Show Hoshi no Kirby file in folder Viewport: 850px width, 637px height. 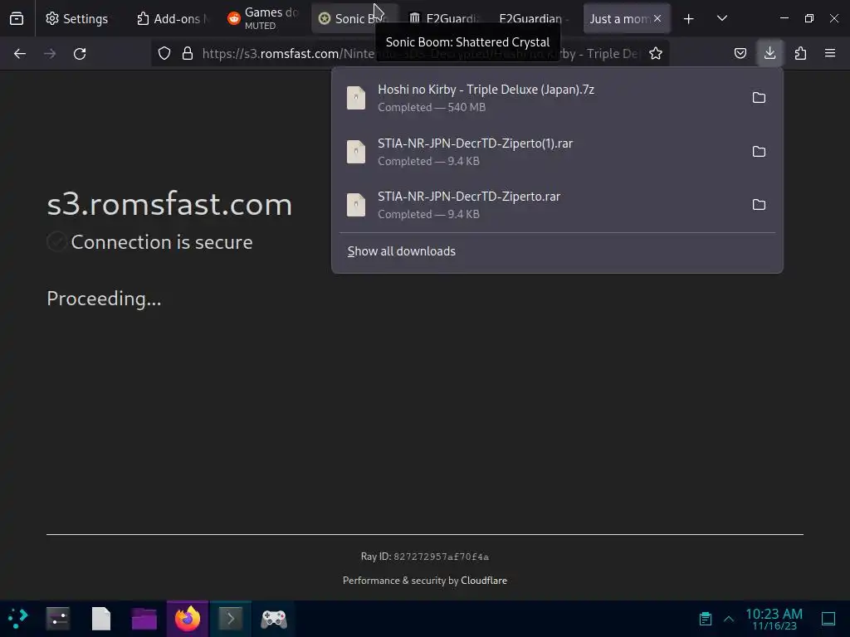tap(759, 98)
